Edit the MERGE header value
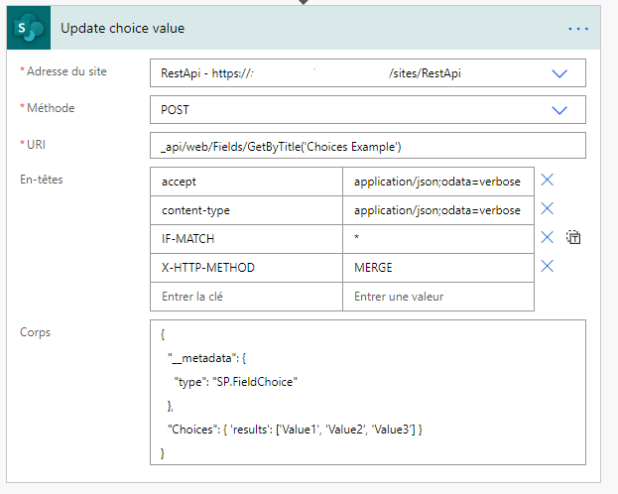The image size is (618, 494). point(438,268)
